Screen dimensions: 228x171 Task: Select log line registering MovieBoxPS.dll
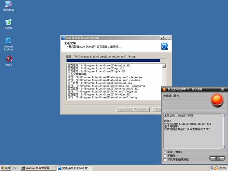point(103,89)
